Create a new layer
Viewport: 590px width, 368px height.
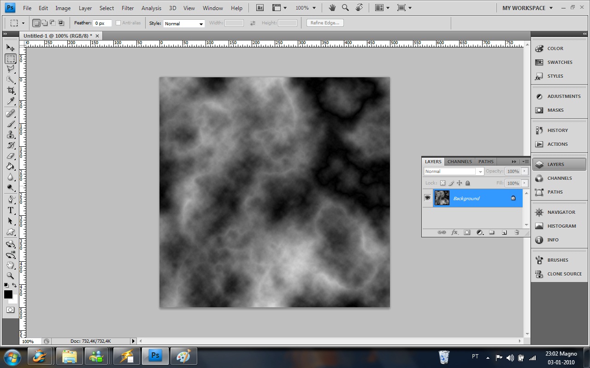(x=504, y=232)
